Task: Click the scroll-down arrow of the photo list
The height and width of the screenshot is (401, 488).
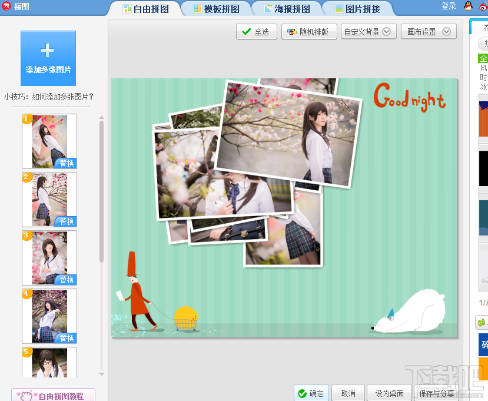Action: click(x=101, y=374)
